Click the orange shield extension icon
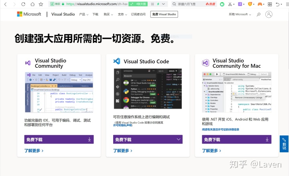 click(x=250, y=4)
